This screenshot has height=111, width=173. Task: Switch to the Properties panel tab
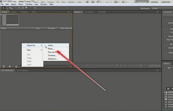pos(168,12)
